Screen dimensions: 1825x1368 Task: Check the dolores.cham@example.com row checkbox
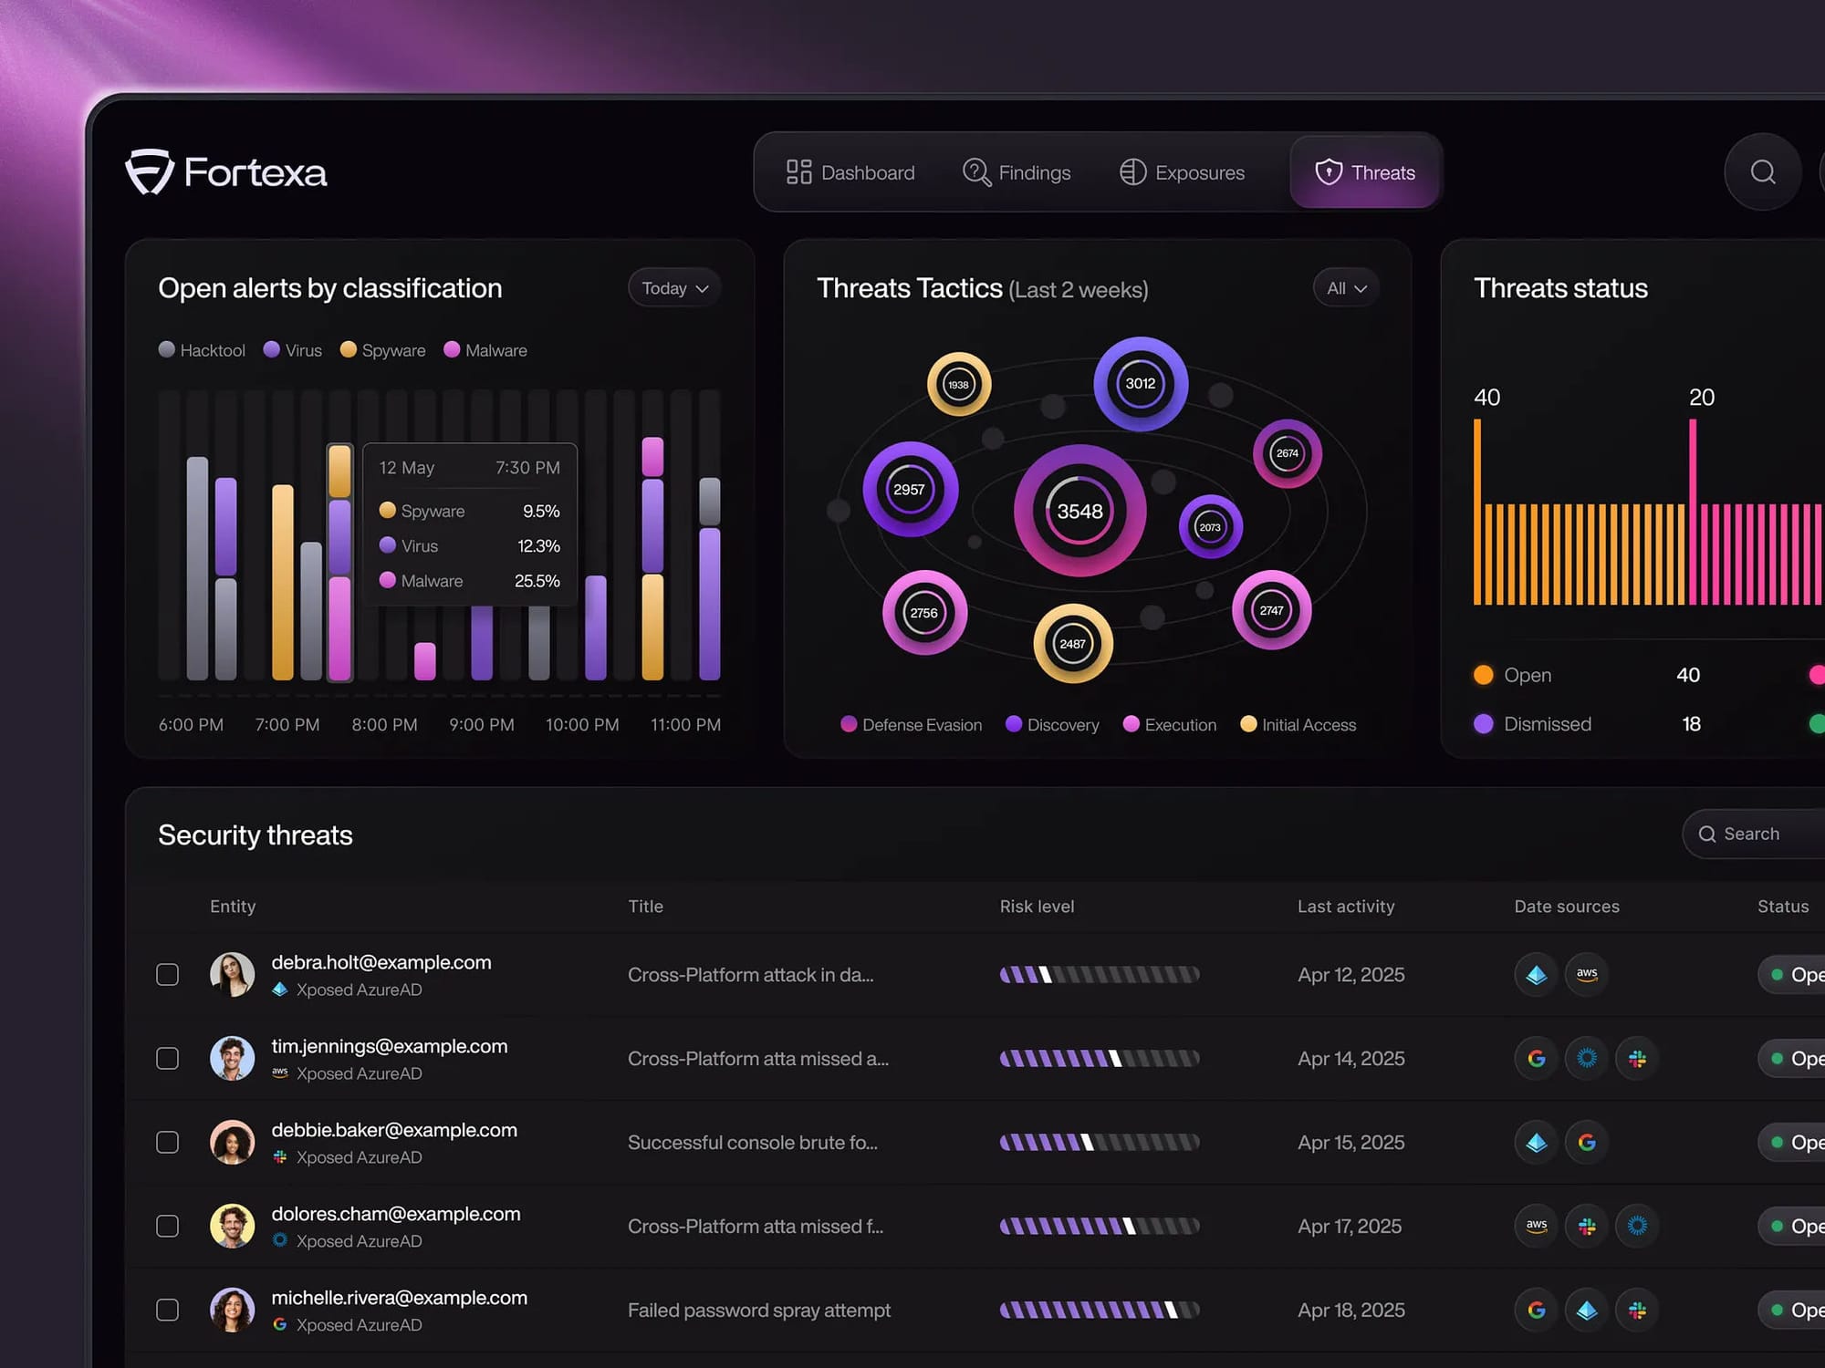click(167, 1226)
